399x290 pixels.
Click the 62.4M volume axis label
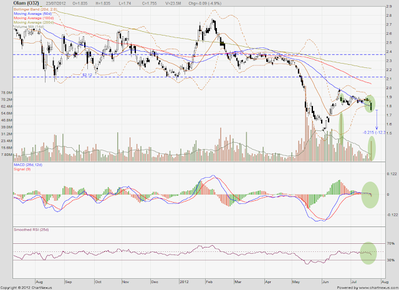(7, 106)
